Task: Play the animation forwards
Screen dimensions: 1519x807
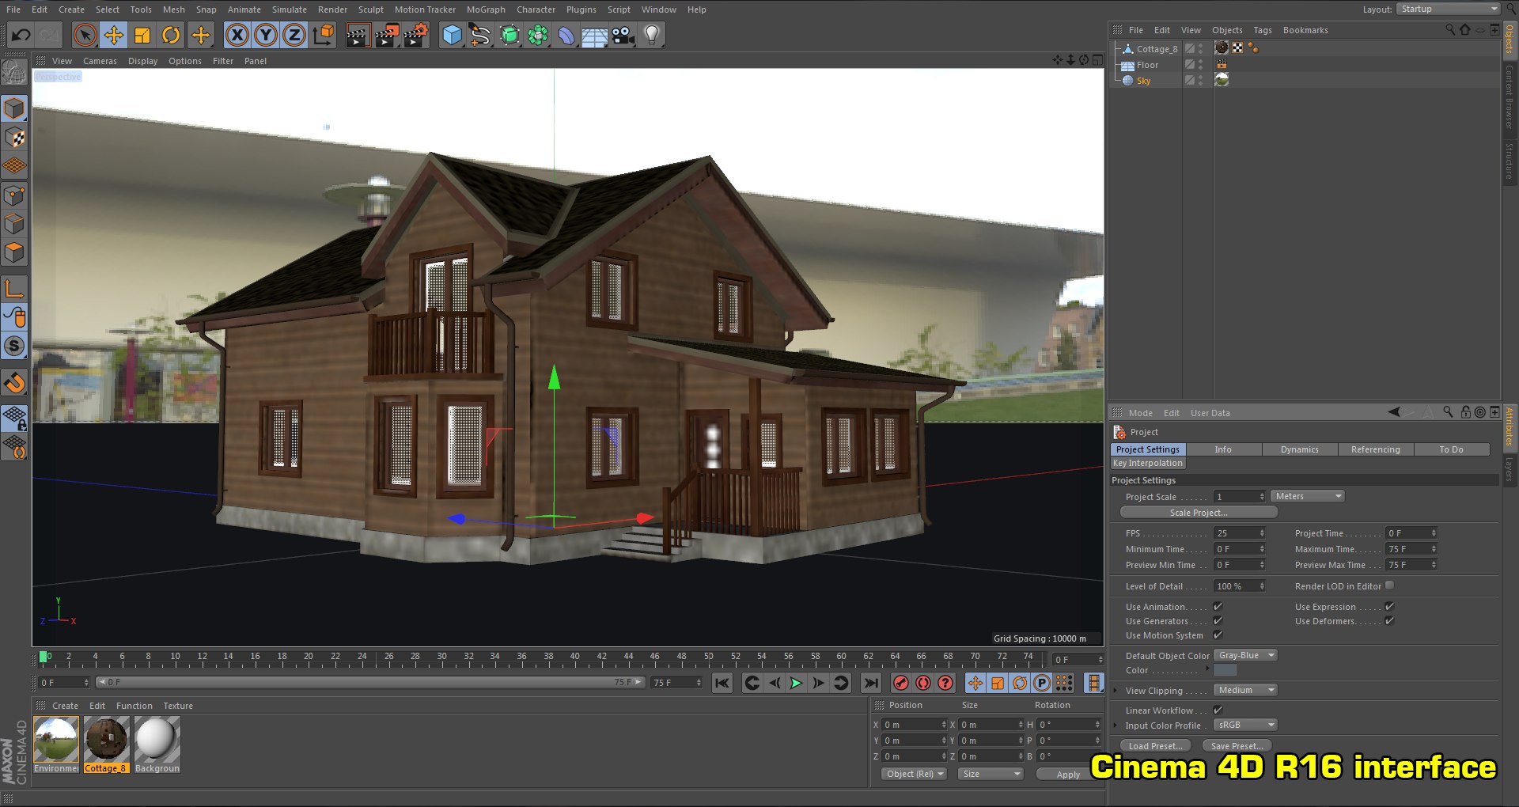Action: (x=797, y=683)
